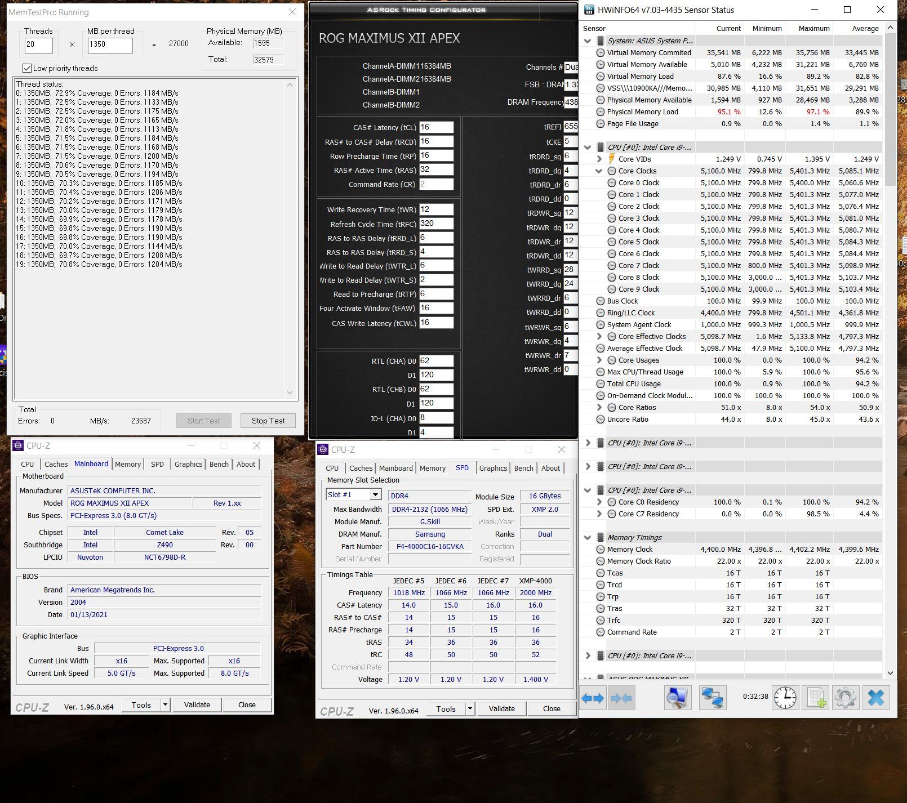Click the HWiNFO sensor list vertical scrollbar

point(890,349)
